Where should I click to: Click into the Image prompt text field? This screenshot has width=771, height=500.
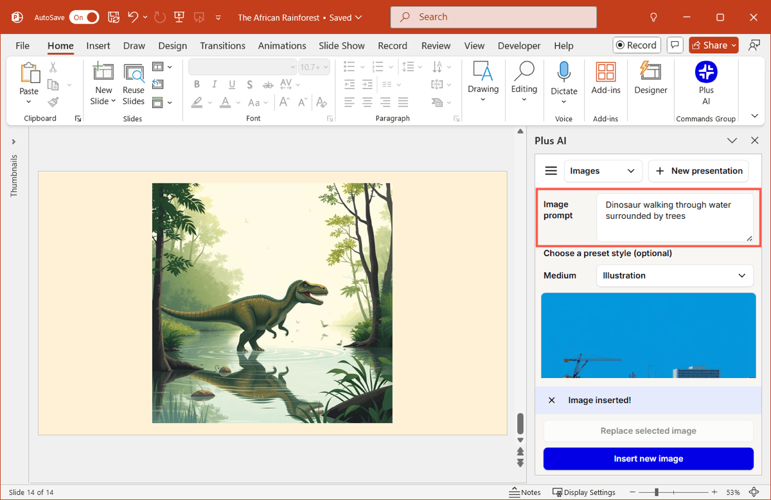[673, 217]
